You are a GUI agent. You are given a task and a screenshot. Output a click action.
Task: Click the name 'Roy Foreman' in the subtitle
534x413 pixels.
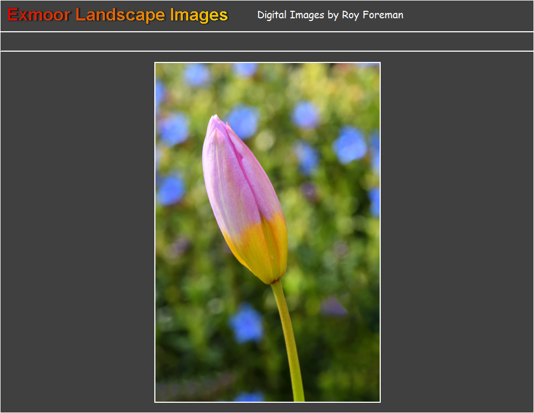tap(373, 15)
